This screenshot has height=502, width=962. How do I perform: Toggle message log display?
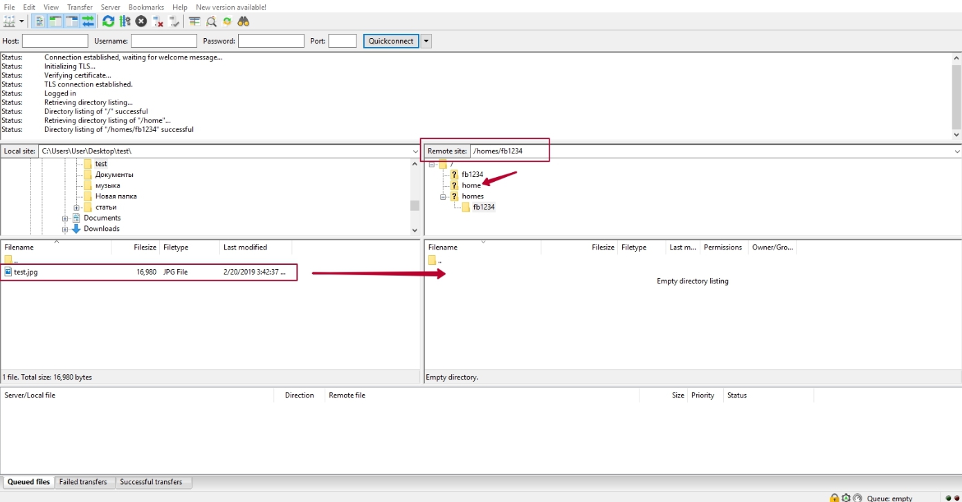click(39, 21)
